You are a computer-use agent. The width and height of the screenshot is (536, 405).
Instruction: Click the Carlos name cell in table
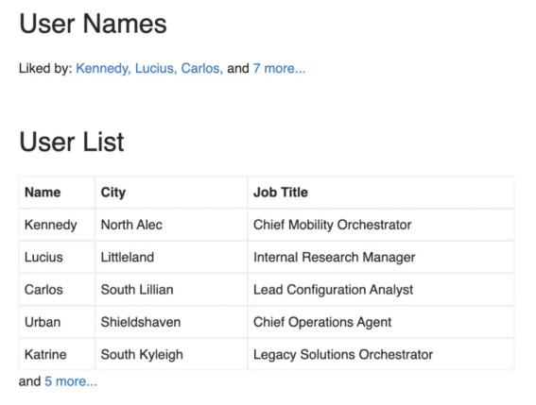tap(57, 290)
